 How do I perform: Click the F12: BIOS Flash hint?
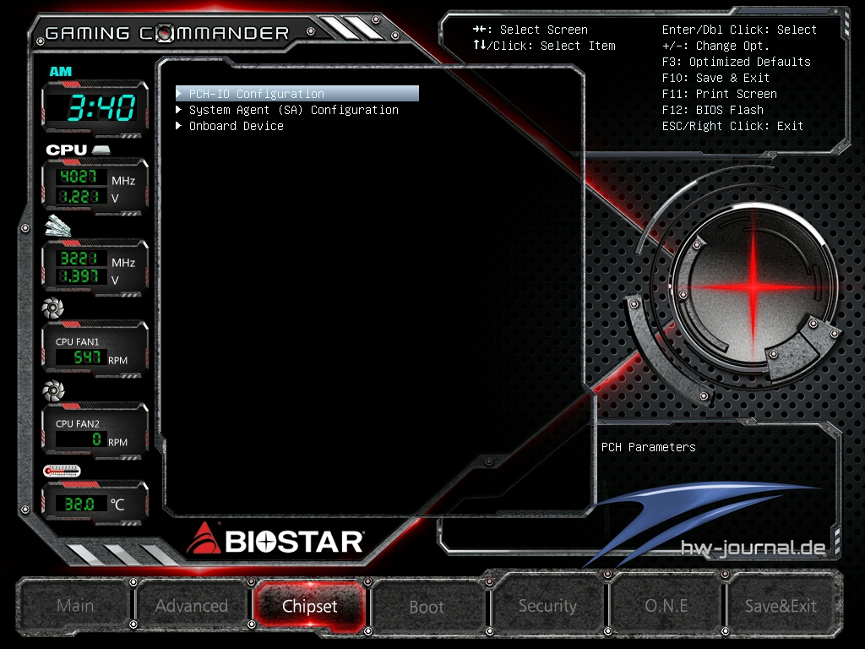pos(713,110)
